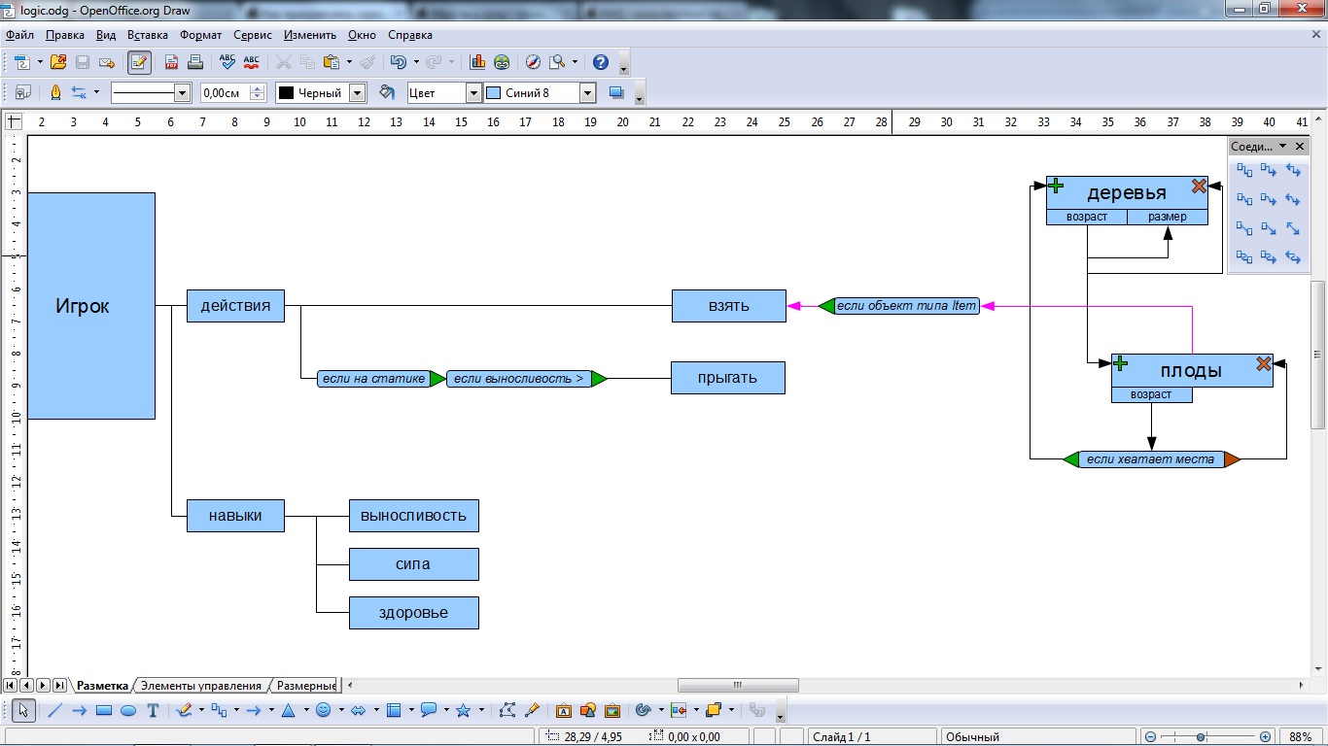Click the line width field showing 0,00см
The width and height of the screenshot is (1328, 746).
(224, 93)
